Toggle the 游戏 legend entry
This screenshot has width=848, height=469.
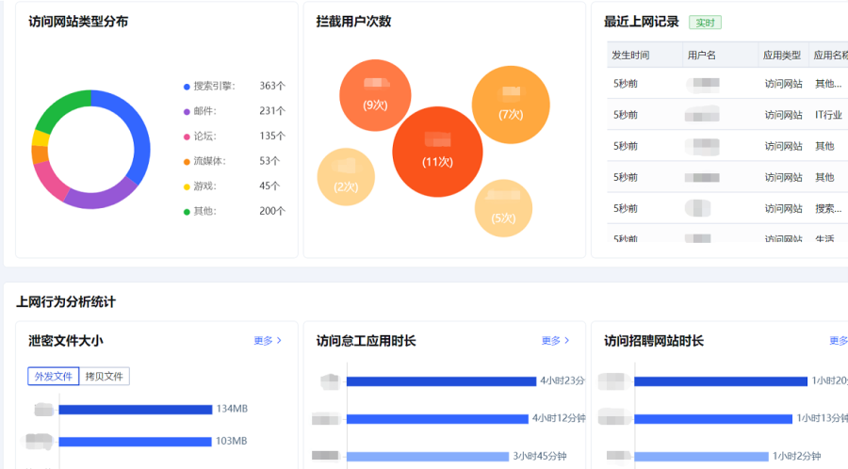coord(204,186)
